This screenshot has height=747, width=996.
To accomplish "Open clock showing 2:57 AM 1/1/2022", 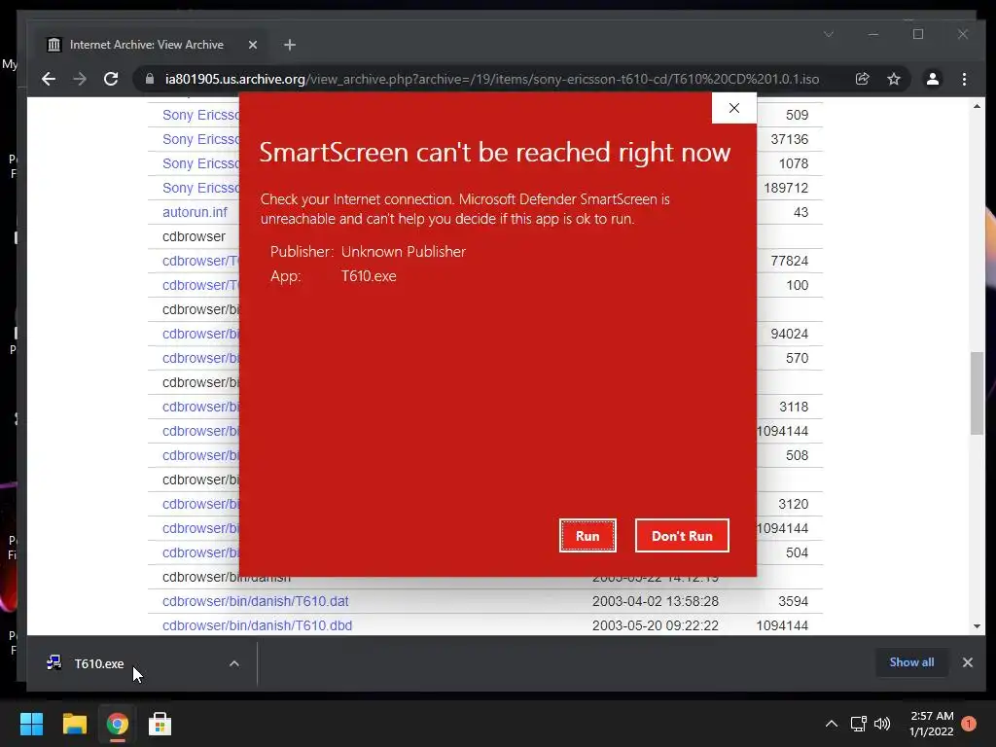I will [932, 724].
